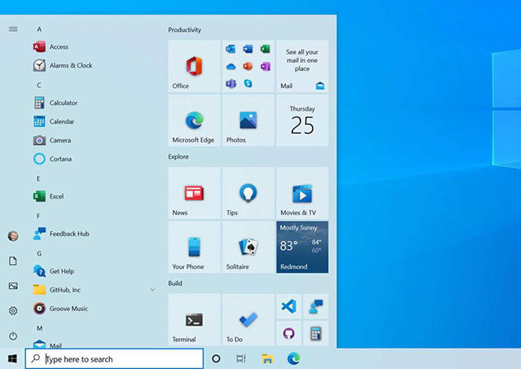Viewport: 521px width, 369px height.
Task: Click the letter G section header
Action: 39,253
